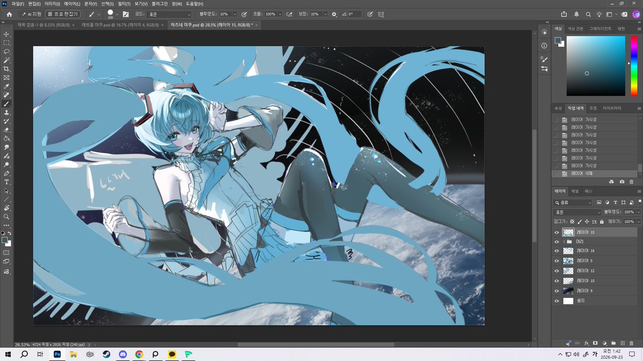Viewport: 643px width, 361px height.
Task: Click the brush angle 0° input field
Action: tap(354, 14)
